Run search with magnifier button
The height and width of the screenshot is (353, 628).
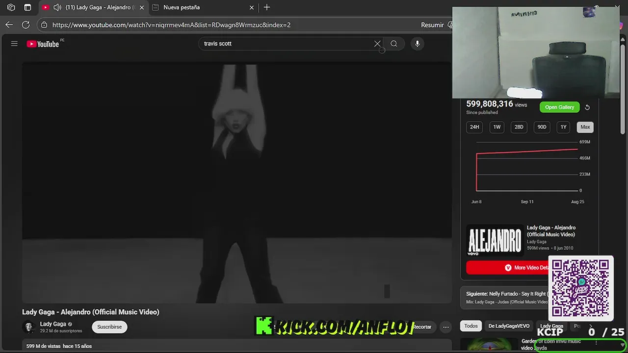click(394, 44)
